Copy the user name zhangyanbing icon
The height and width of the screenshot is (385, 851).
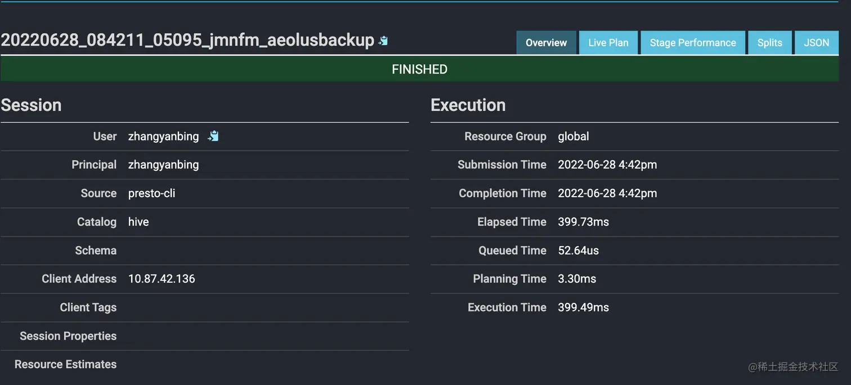click(213, 136)
